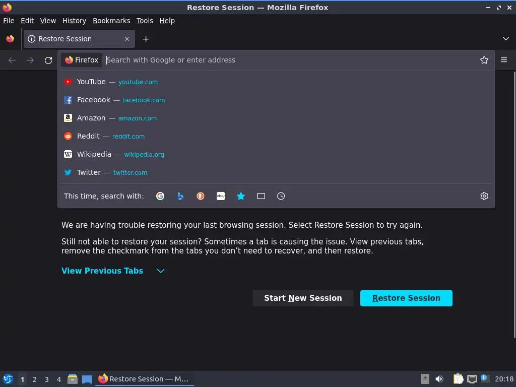The image size is (516, 387).
Task: Open search settings gear icon
Action: tap(484, 196)
